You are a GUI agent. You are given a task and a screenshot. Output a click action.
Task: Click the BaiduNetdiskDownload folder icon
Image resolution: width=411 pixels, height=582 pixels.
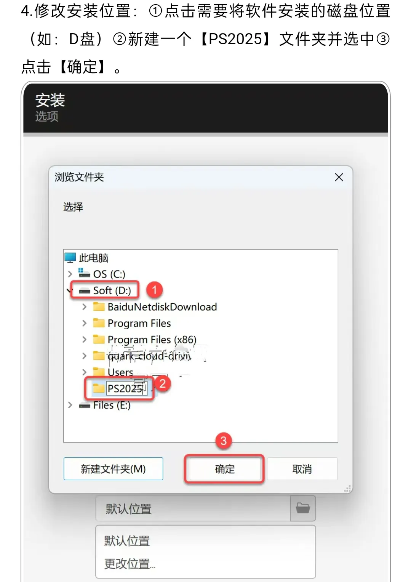(99, 306)
